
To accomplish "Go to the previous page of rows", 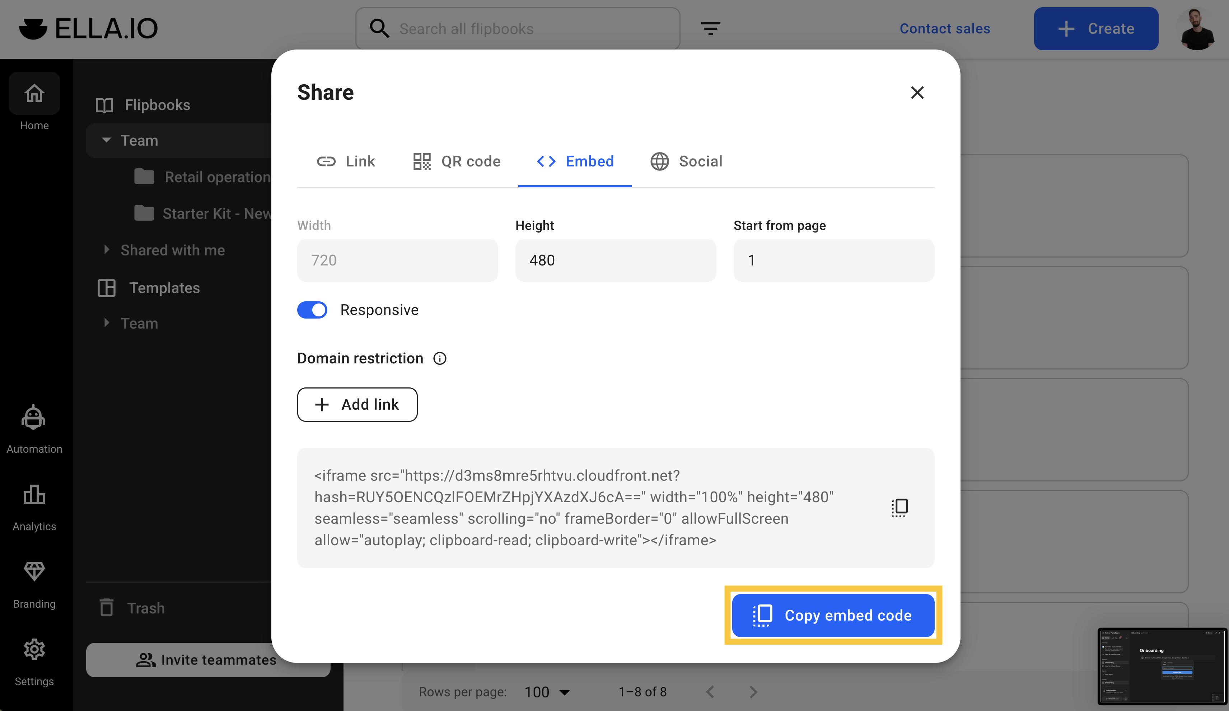I will click(710, 692).
